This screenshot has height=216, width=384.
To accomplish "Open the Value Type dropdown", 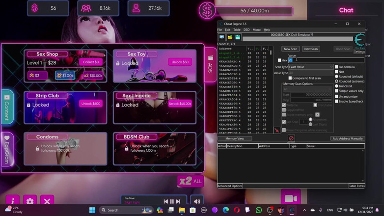I will coord(311,73).
